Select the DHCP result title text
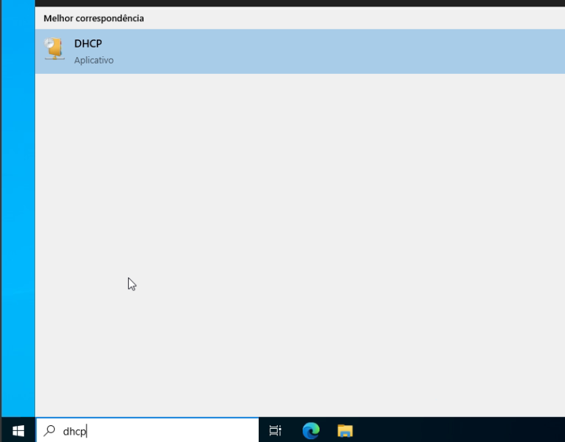Screen dimensions: 565x442 [x=88, y=44]
